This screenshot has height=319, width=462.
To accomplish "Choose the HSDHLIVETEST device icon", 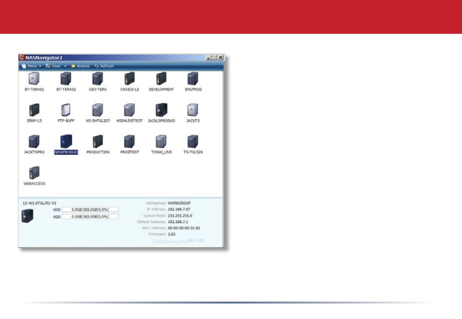I will click(129, 110).
